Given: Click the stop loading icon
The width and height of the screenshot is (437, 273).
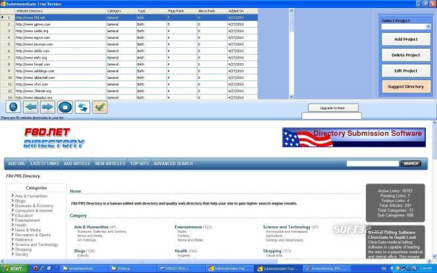Looking at the screenshot, I should tap(65, 106).
